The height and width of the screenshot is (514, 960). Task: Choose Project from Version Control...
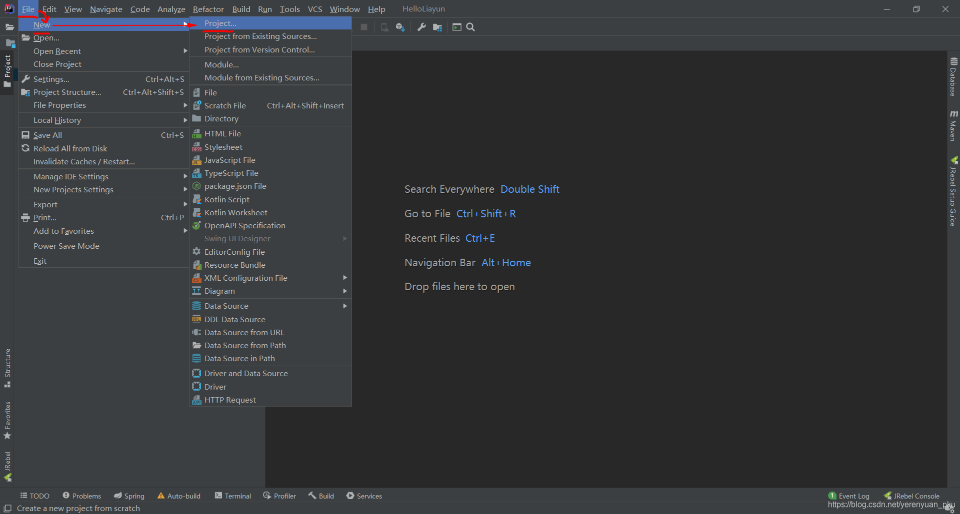(270, 49)
